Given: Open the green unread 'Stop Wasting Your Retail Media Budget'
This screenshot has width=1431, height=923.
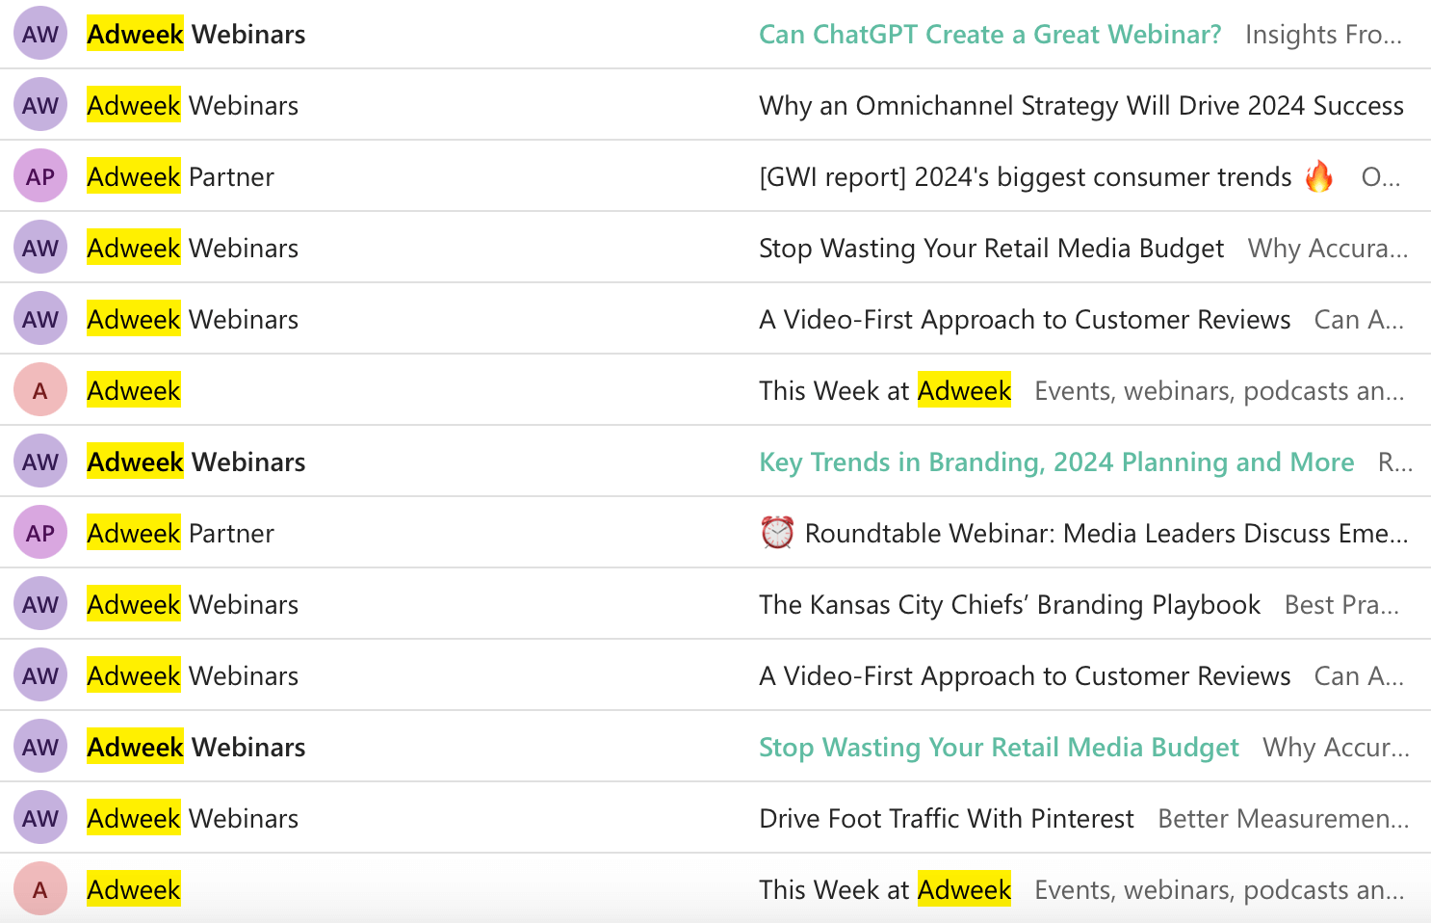Looking at the screenshot, I should pyautogui.click(x=999, y=747).
